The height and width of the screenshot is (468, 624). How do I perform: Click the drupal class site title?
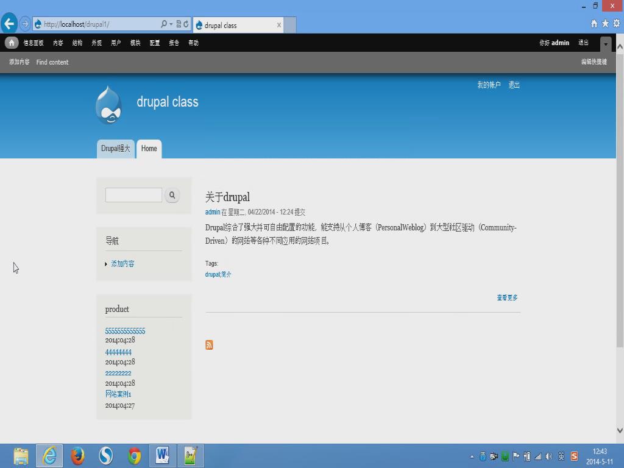click(168, 102)
